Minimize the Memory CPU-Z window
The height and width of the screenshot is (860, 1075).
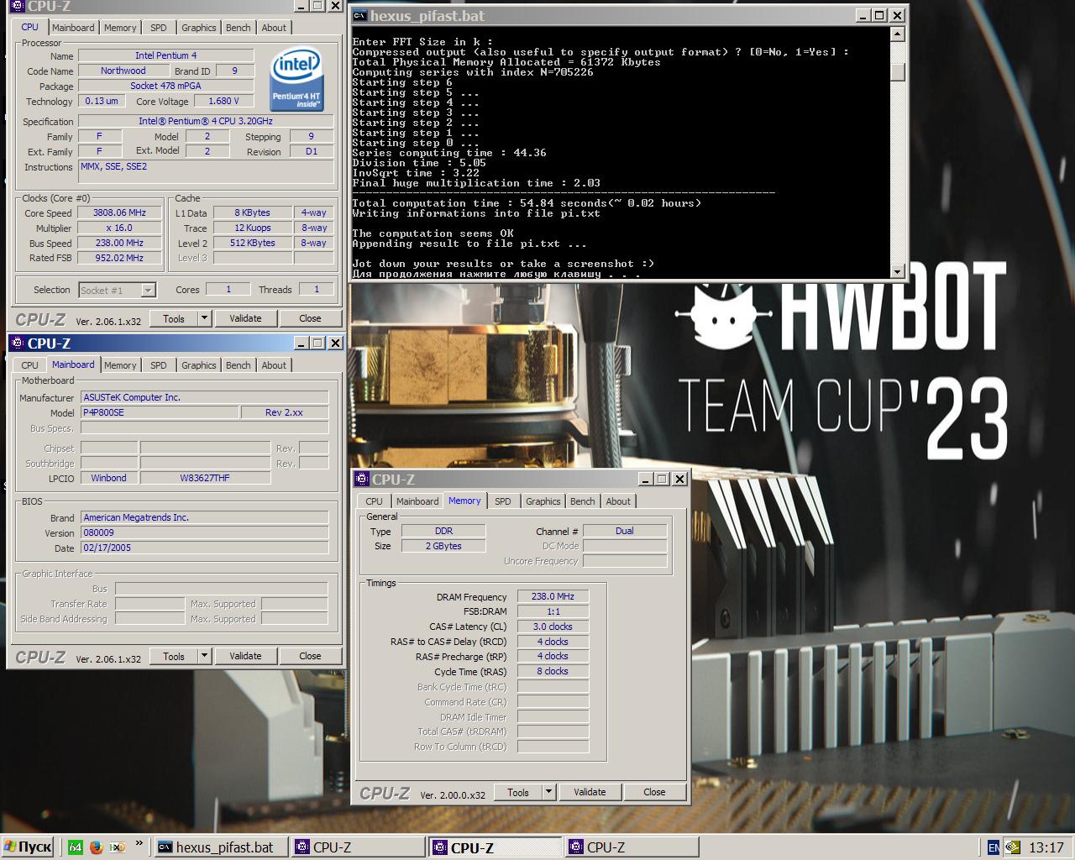click(645, 479)
